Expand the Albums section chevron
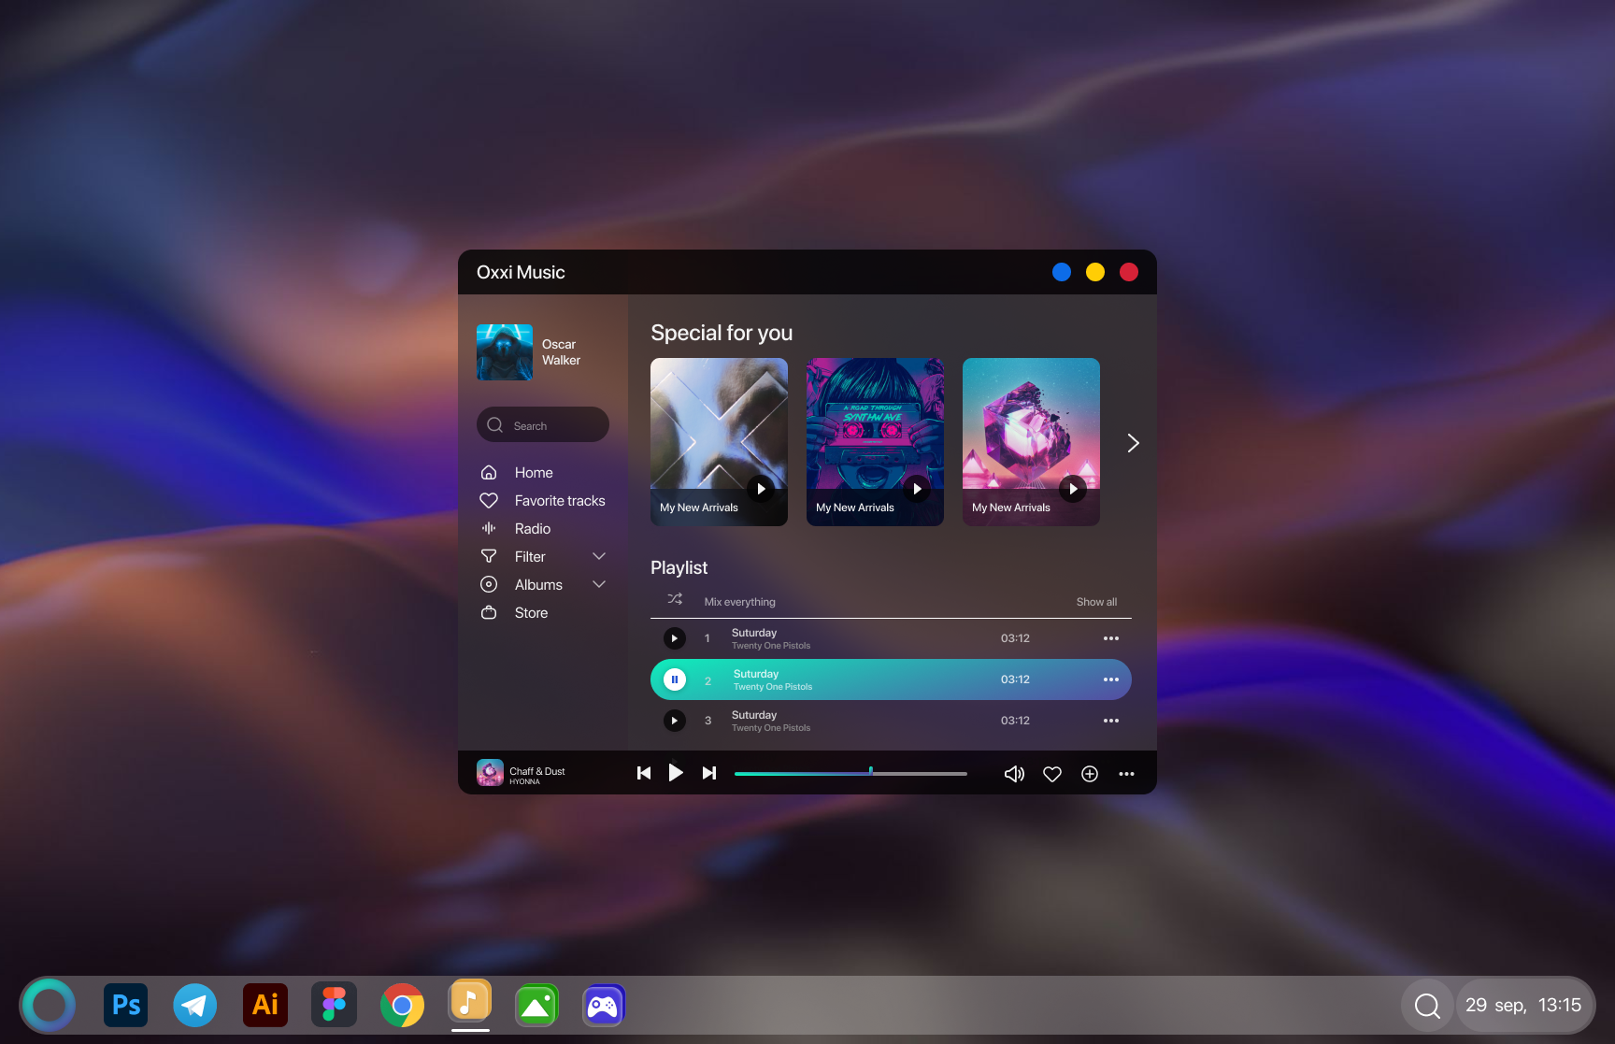 coord(600,584)
